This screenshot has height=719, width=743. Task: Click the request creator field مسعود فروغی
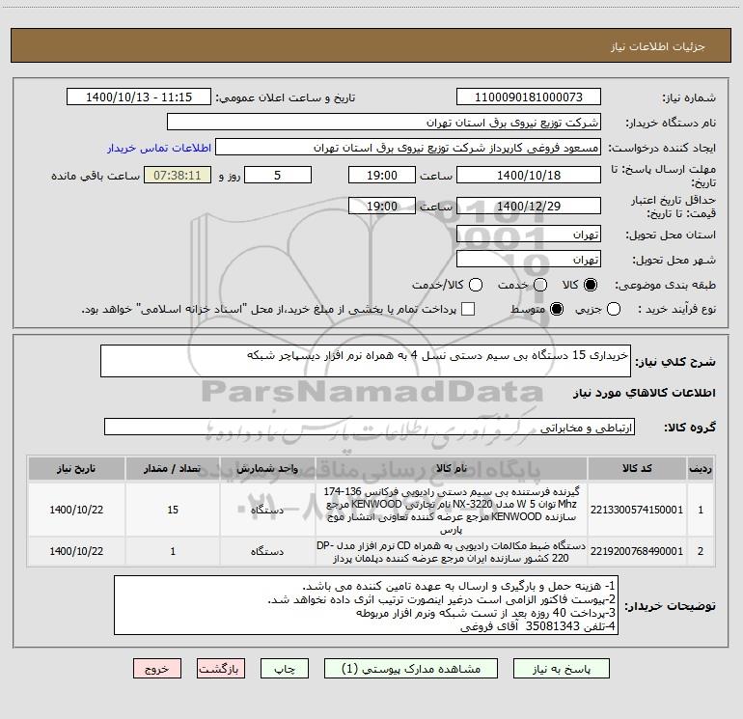(408, 148)
